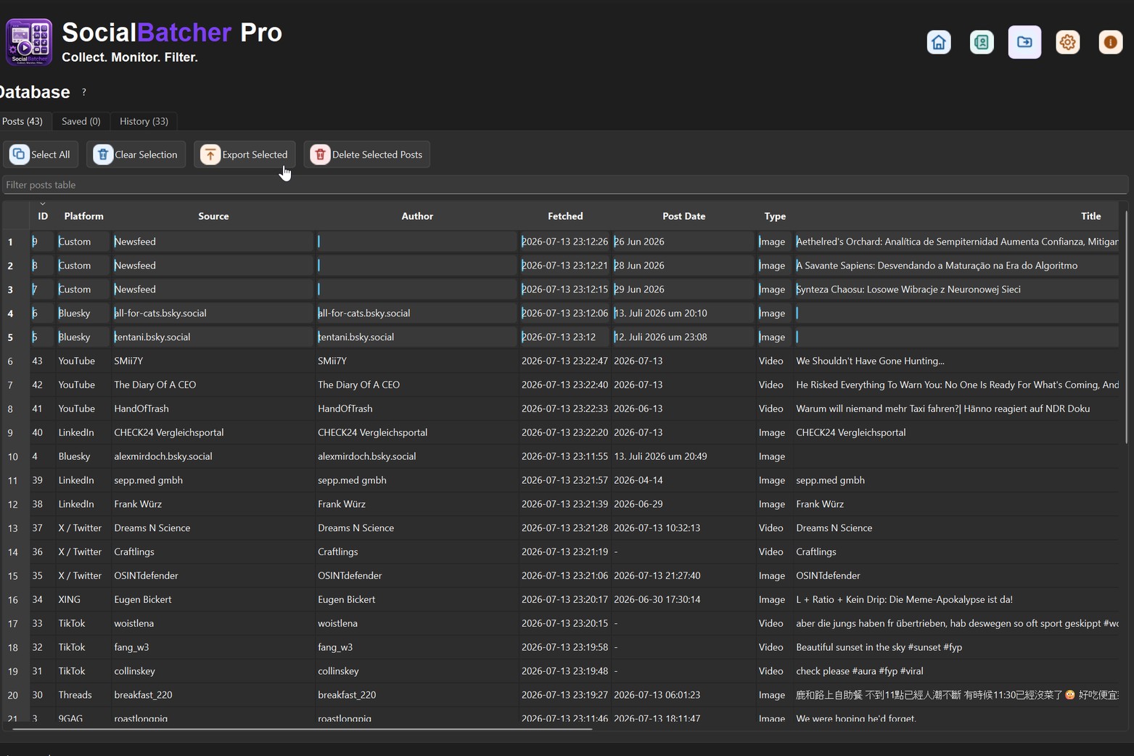Screen dimensions: 1134x756
Task: Open the Database folder icon
Action: pyautogui.click(x=1024, y=42)
